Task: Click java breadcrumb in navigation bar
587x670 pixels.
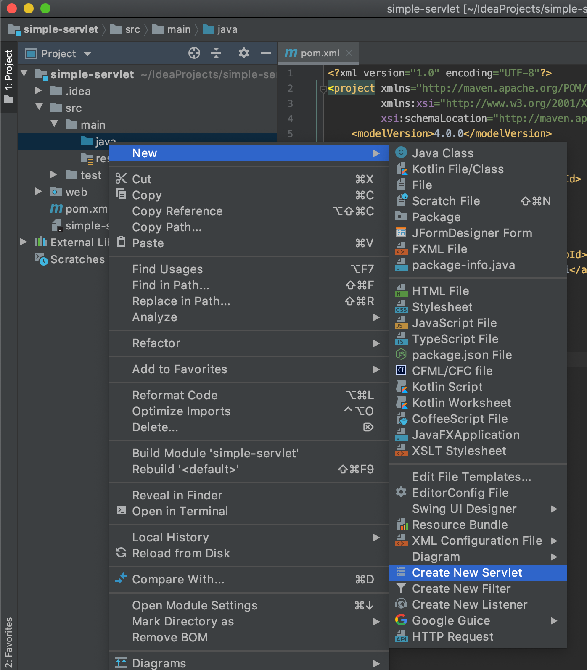Action: point(220,29)
